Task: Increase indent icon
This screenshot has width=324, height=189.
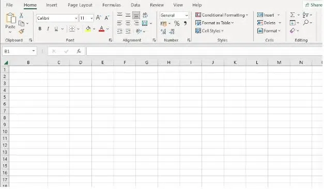Action: coord(128,31)
